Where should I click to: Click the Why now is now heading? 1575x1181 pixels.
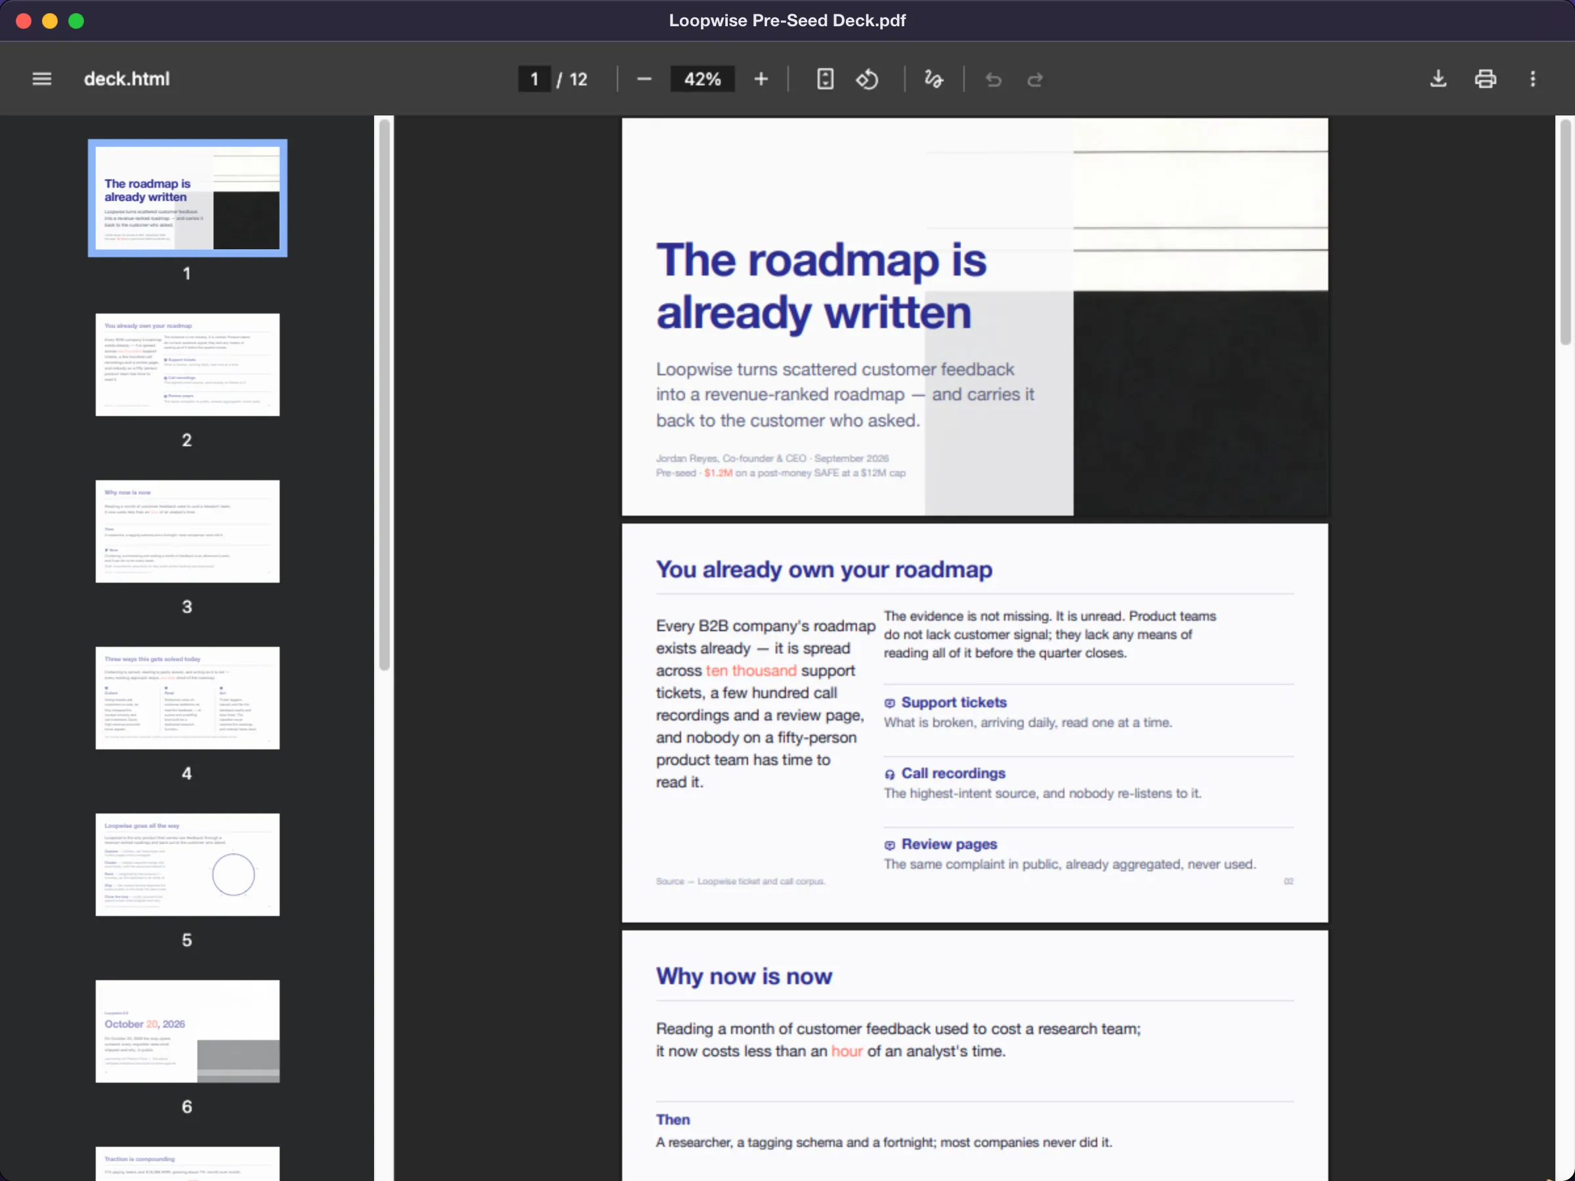point(744,976)
